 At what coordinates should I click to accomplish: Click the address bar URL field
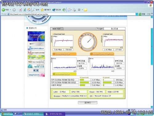pos(72,14)
